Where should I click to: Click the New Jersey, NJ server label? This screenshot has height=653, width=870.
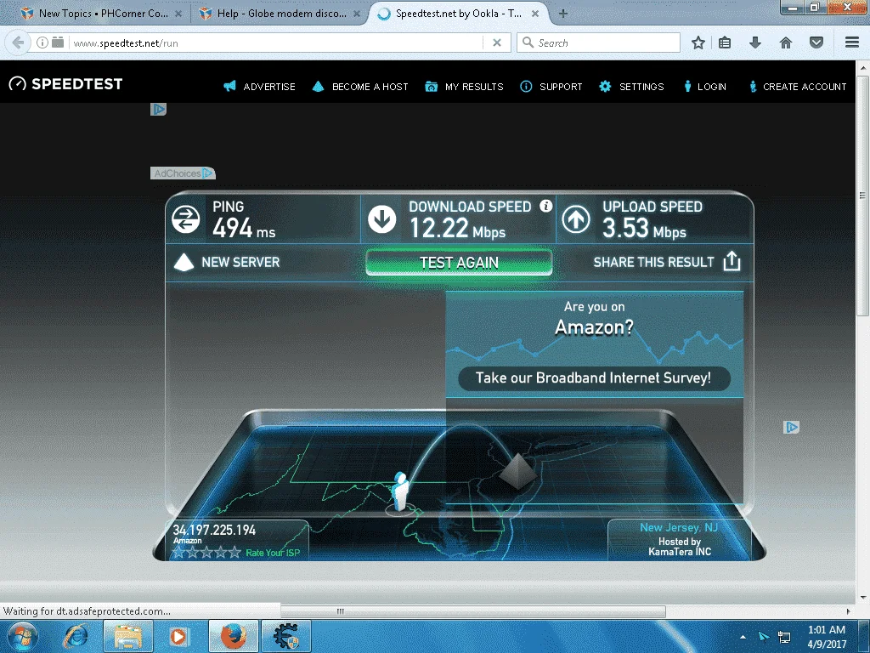pyautogui.click(x=679, y=527)
